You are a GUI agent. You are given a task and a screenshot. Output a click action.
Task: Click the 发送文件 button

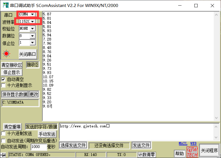141,145
